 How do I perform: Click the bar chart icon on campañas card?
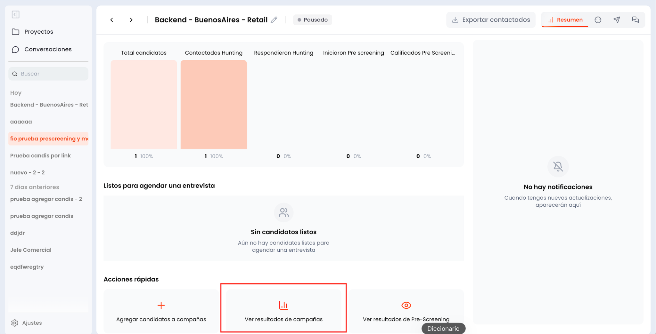pyautogui.click(x=283, y=305)
